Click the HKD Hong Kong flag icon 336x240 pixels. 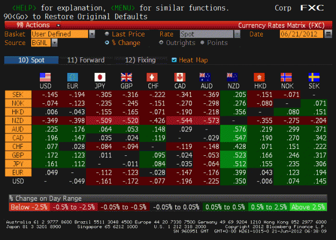pos(259,77)
